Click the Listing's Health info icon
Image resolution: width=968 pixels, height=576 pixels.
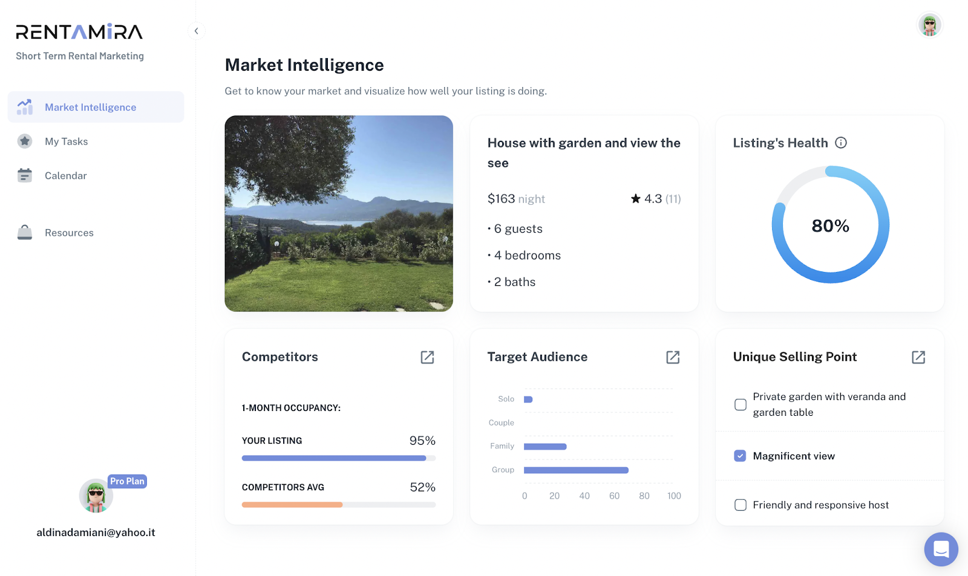841,143
